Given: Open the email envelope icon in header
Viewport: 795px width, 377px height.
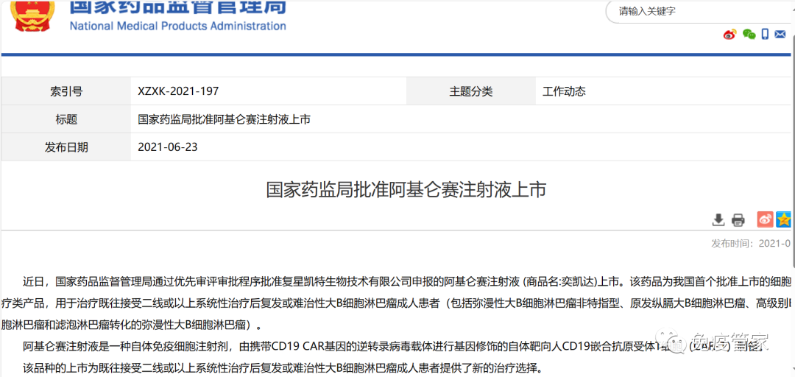Looking at the screenshot, I should click(x=781, y=35).
